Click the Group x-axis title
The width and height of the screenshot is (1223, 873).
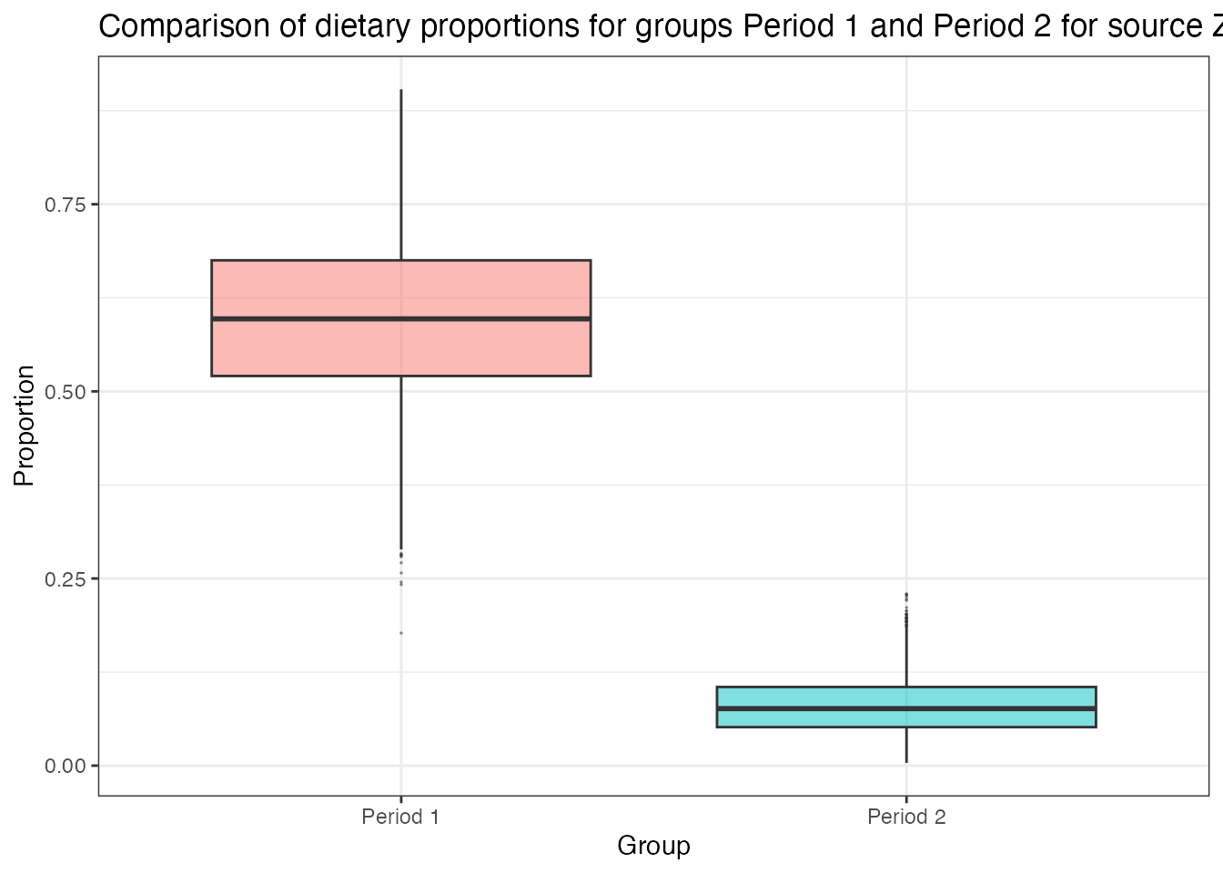pos(653,846)
